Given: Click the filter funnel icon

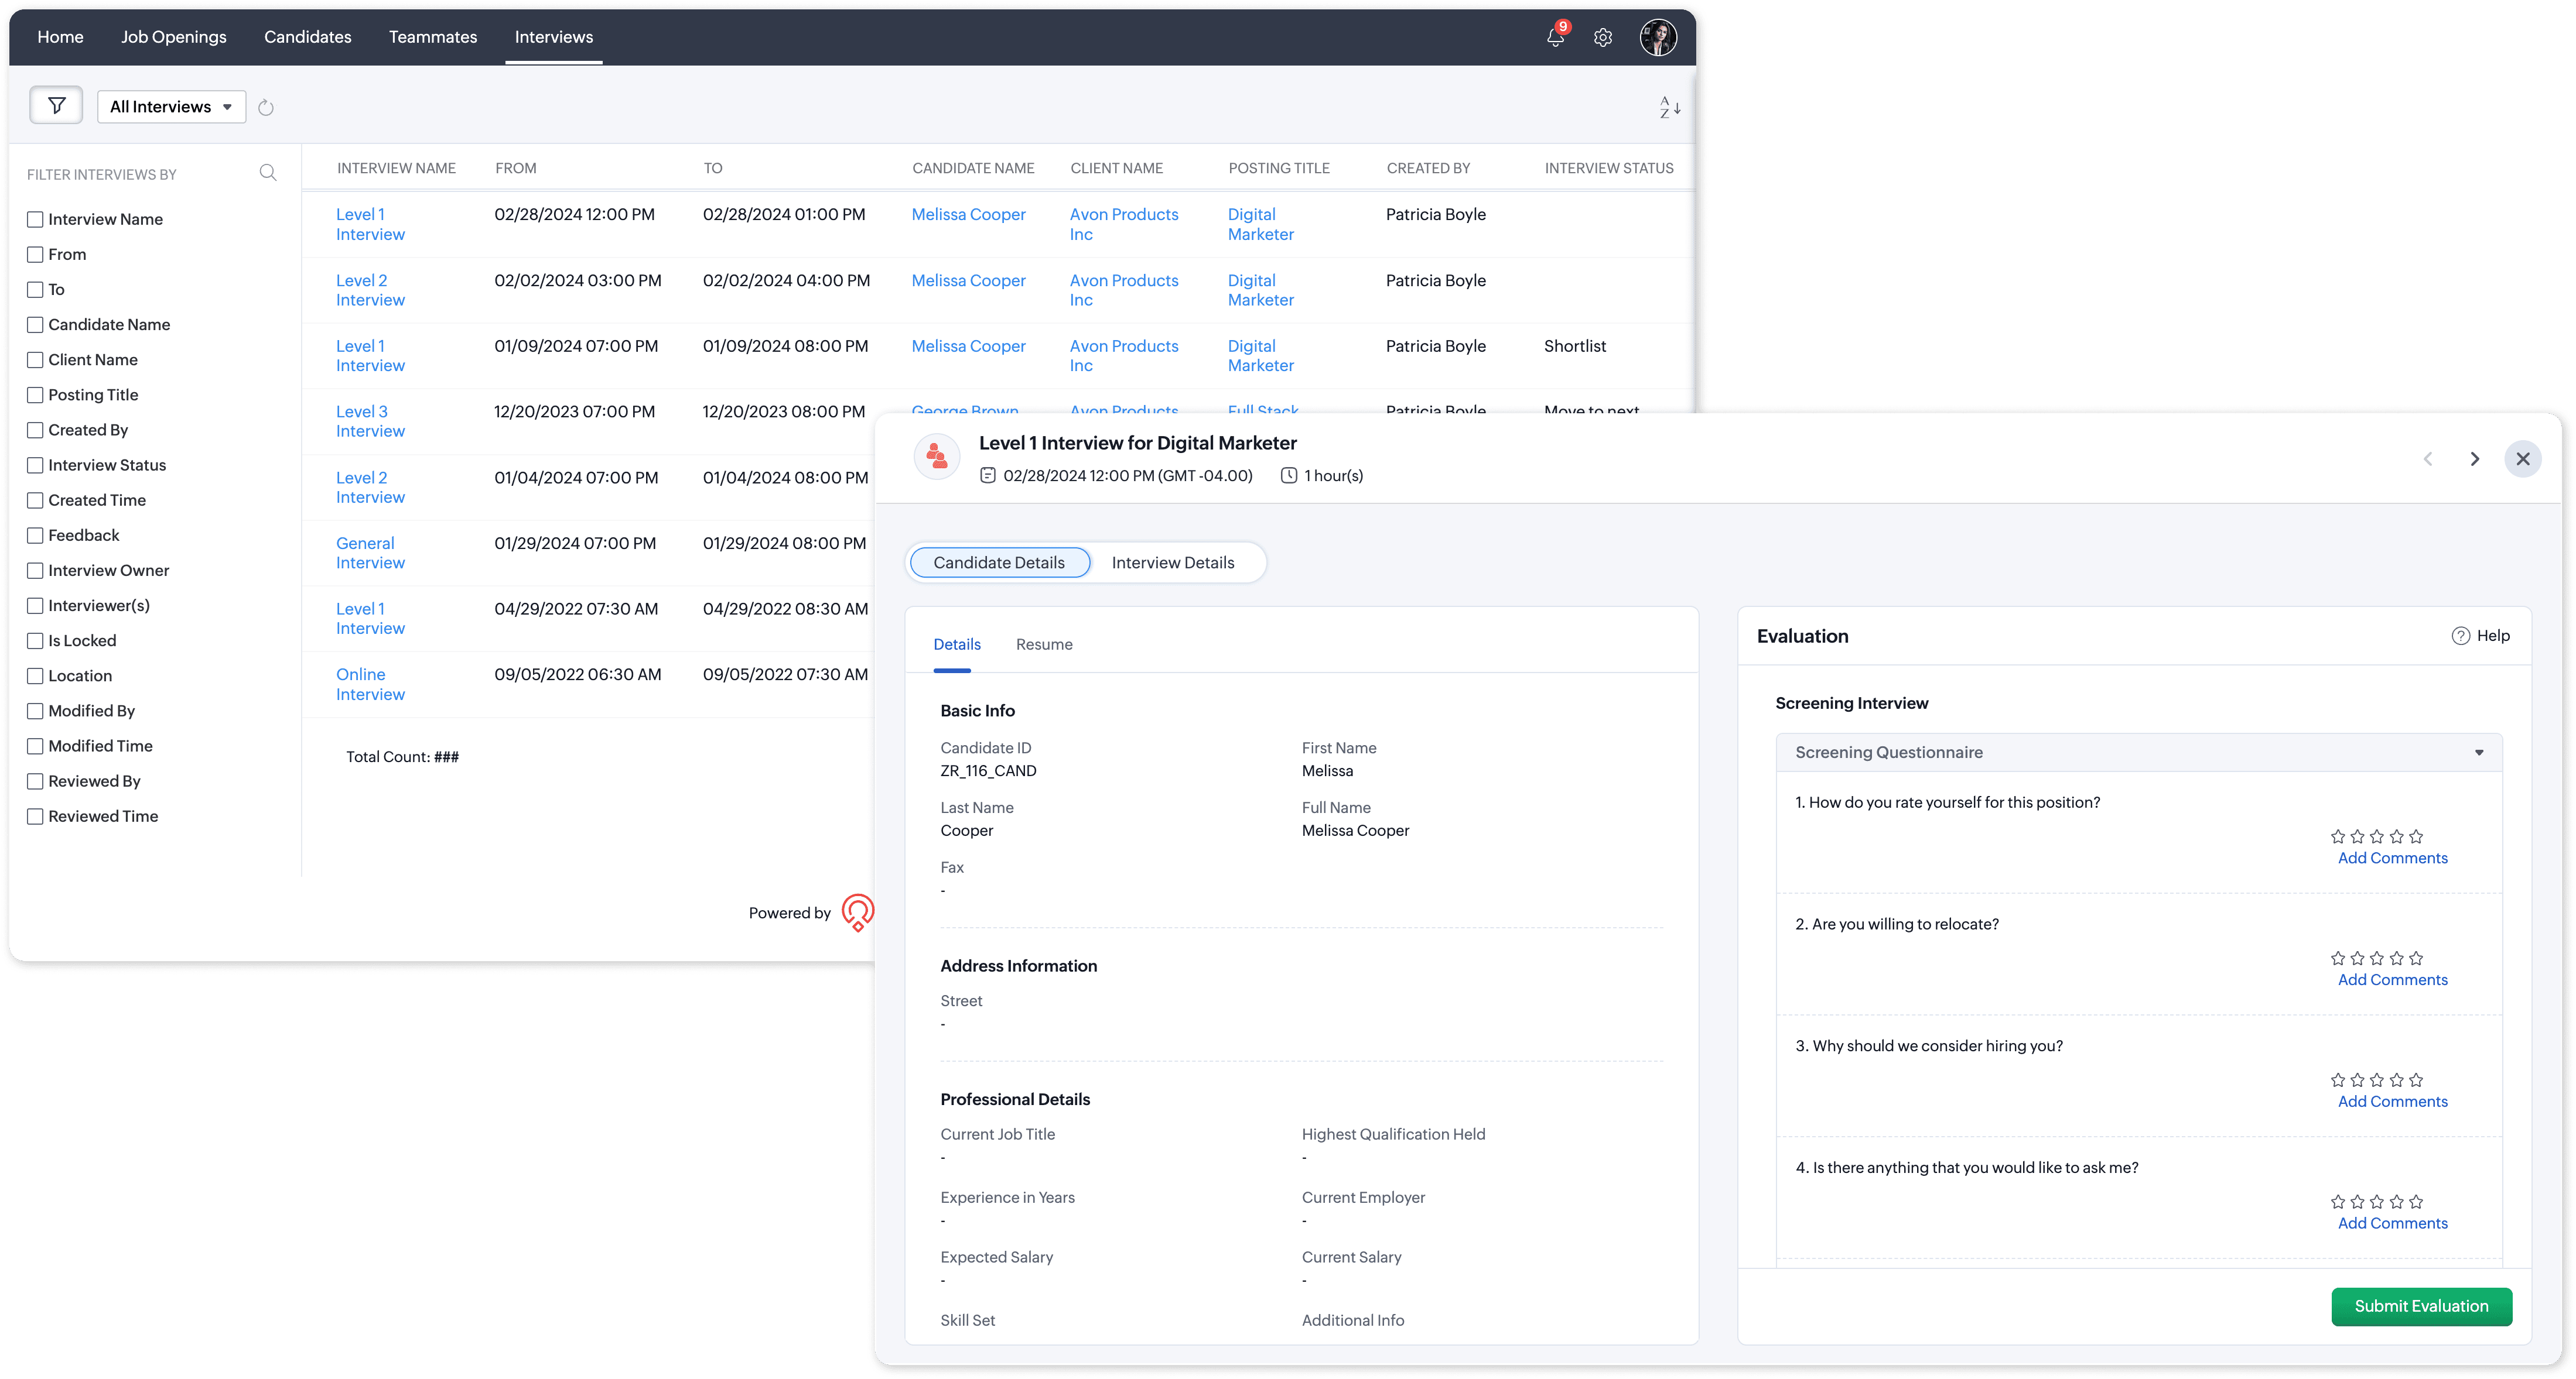Looking at the screenshot, I should [x=56, y=106].
